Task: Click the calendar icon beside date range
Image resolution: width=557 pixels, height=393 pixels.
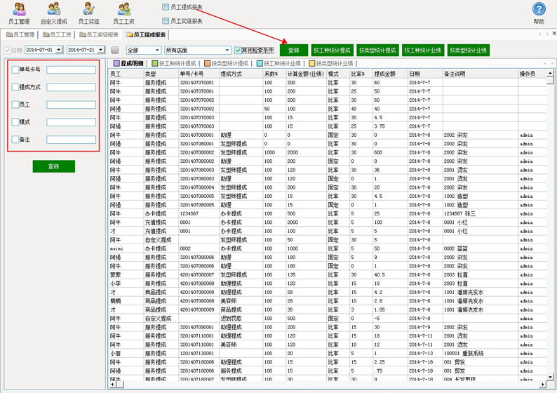Action: click(x=114, y=51)
